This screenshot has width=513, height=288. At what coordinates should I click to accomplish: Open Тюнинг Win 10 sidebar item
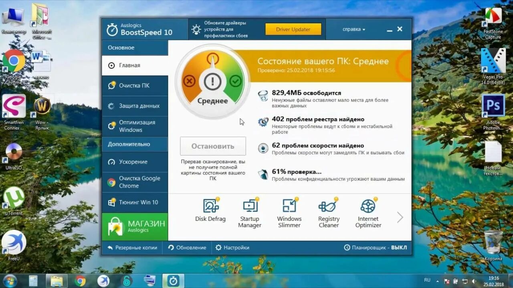(x=135, y=202)
